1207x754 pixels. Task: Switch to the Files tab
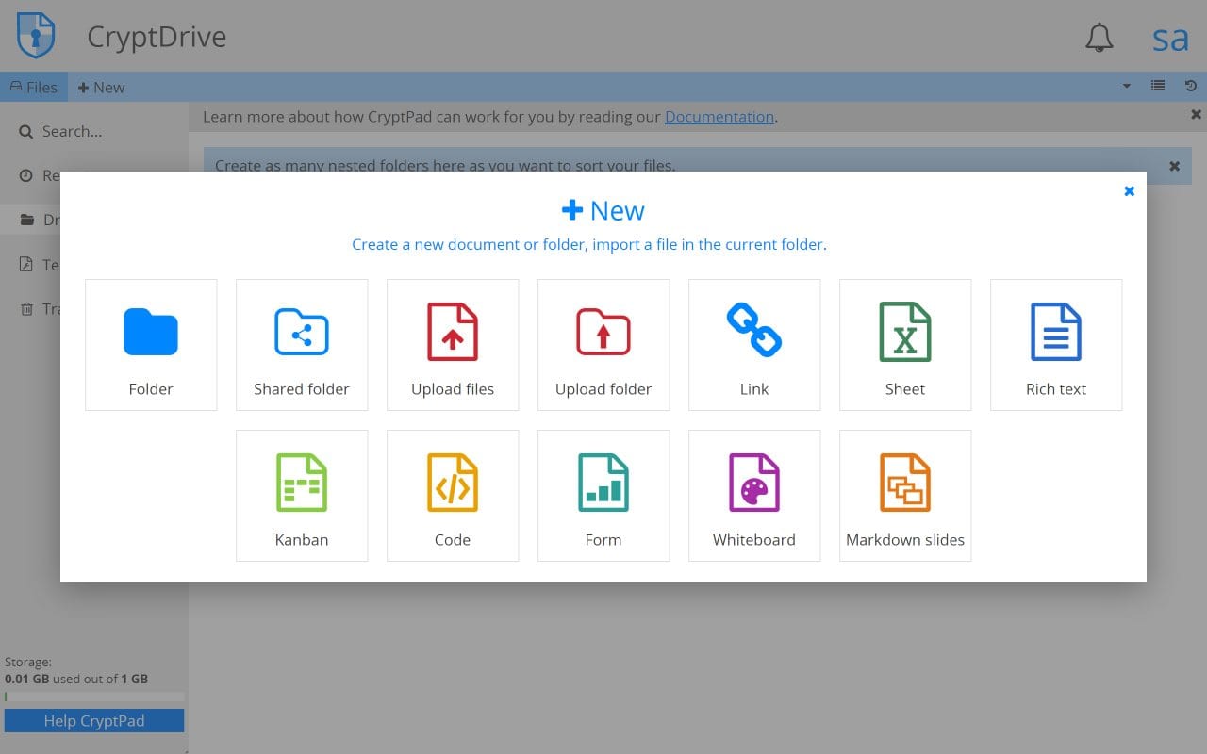[x=34, y=87]
